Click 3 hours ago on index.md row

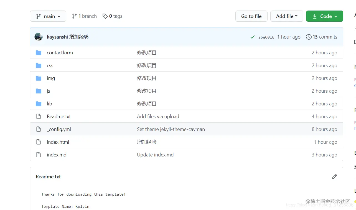pyautogui.click(x=324, y=155)
